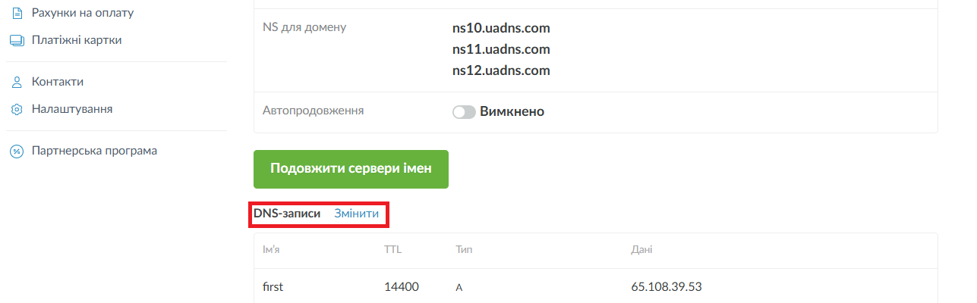
Task: Toggle the Автопродовження switch
Action: [x=464, y=112]
